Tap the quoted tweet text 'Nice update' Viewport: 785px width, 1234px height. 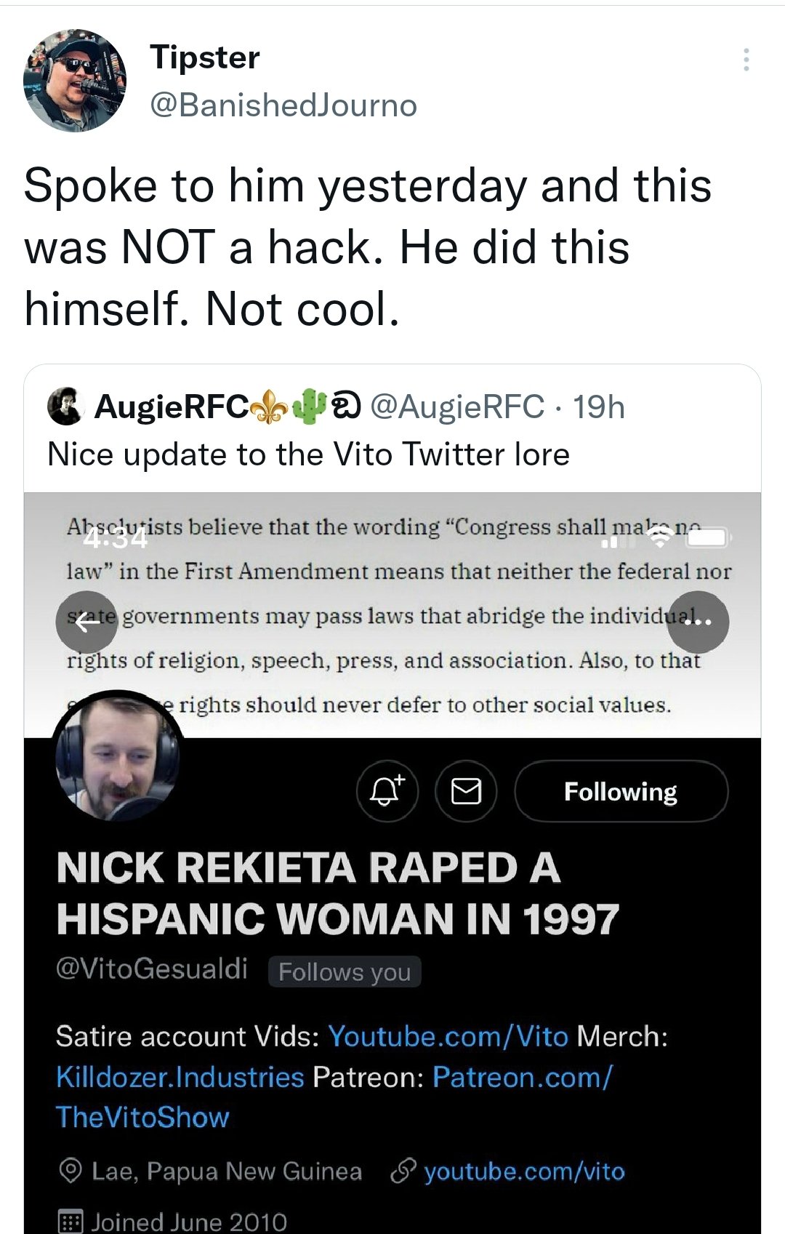pos(308,454)
